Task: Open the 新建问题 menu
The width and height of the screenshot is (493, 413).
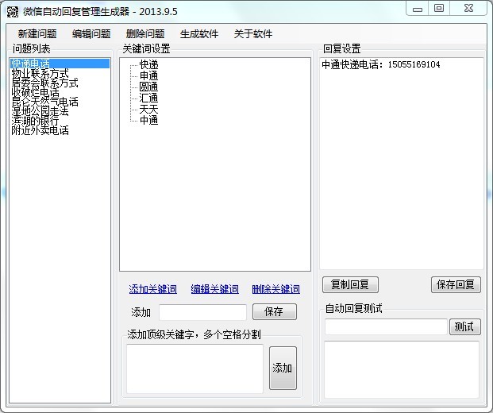Action: [x=37, y=33]
